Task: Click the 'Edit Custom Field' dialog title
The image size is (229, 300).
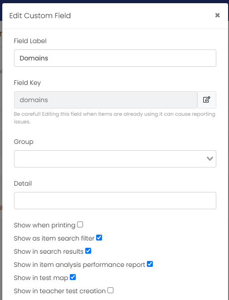Action: point(40,16)
